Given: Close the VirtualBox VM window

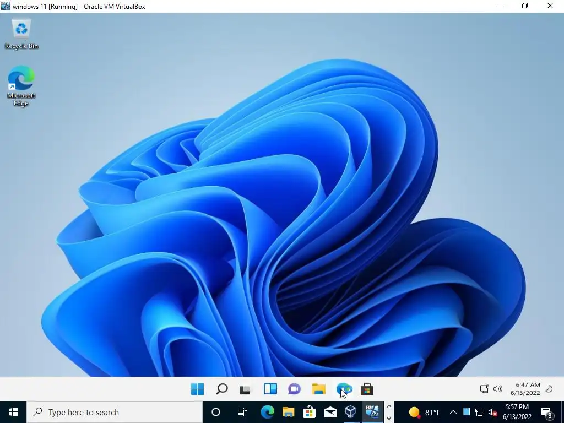Looking at the screenshot, I should click(550, 6).
